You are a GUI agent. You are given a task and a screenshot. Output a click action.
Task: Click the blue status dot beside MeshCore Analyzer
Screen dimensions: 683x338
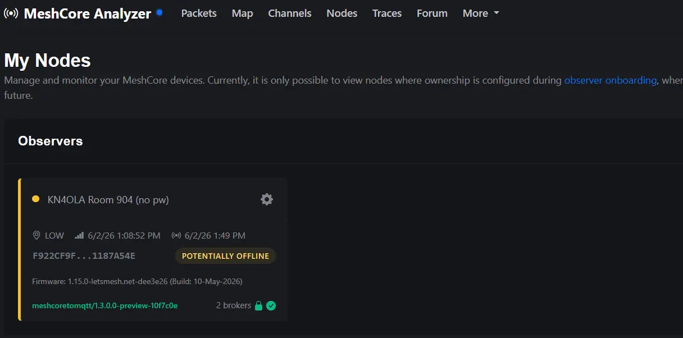click(160, 12)
